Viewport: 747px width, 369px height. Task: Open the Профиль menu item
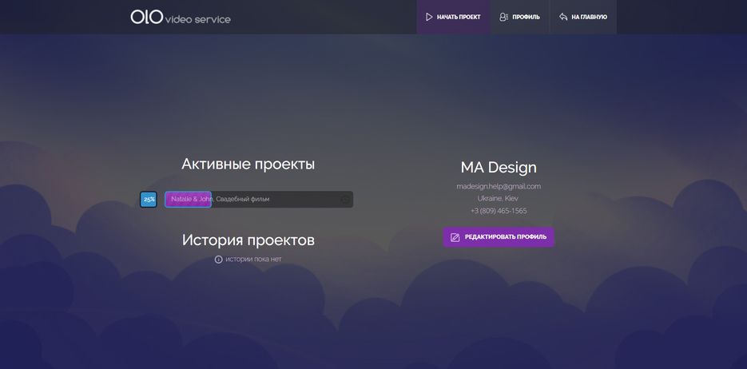[x=520, y=17]
